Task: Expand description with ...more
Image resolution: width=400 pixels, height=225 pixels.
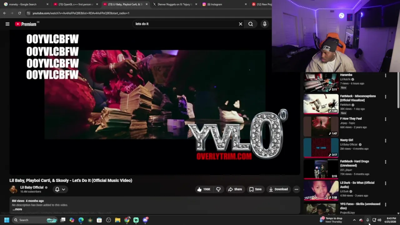Action: [x=18, y=209]
